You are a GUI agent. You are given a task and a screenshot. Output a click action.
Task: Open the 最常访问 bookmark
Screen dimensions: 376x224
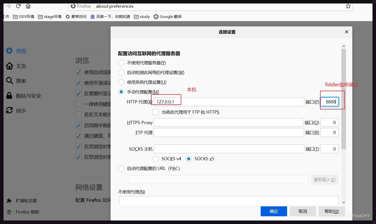point(76,17)
